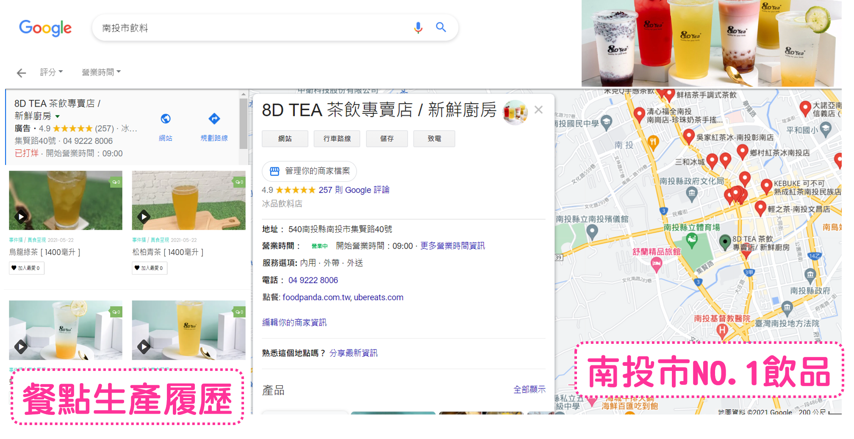Click the 舒蘭精品旅館 hotel marker

click(657, 265)
